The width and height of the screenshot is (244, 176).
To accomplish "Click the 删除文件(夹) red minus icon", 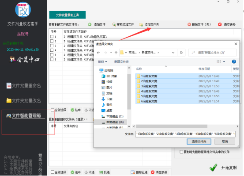I will [x=189, y=24].
